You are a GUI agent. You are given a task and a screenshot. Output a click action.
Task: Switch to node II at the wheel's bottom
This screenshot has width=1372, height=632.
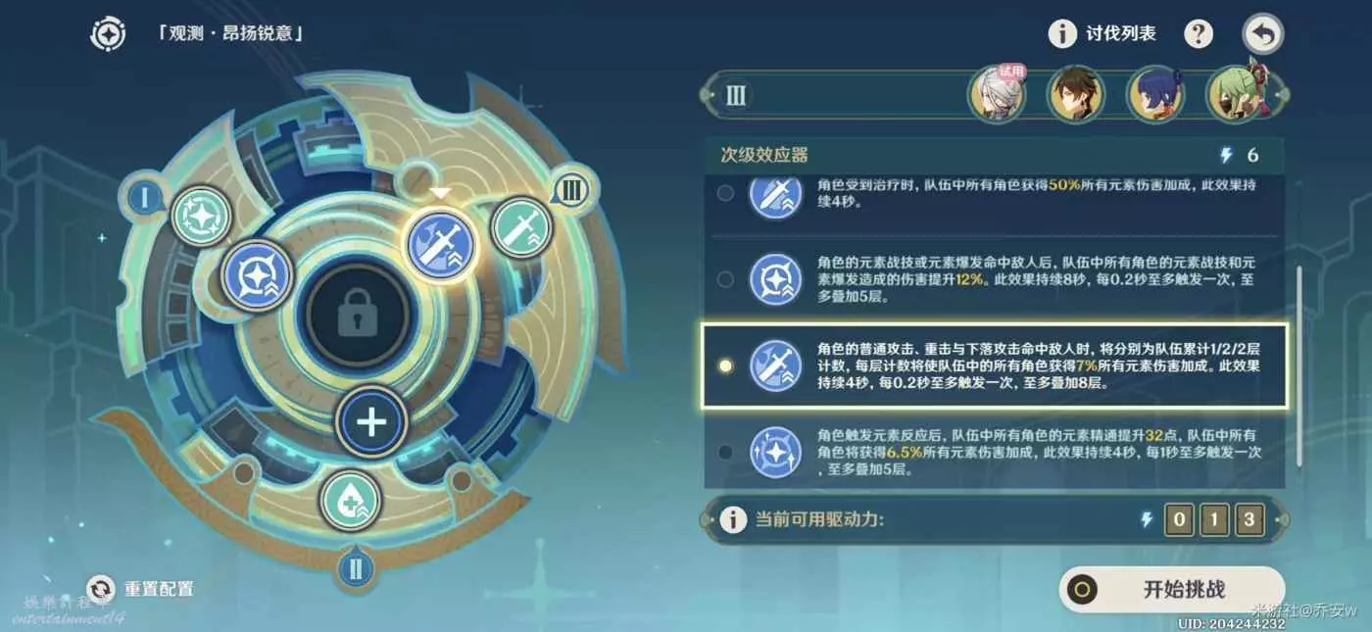pos(355,567)
